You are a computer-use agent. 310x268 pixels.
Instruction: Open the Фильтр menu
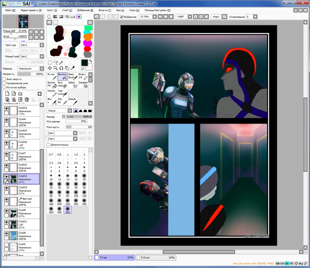[x=105, y=10]
